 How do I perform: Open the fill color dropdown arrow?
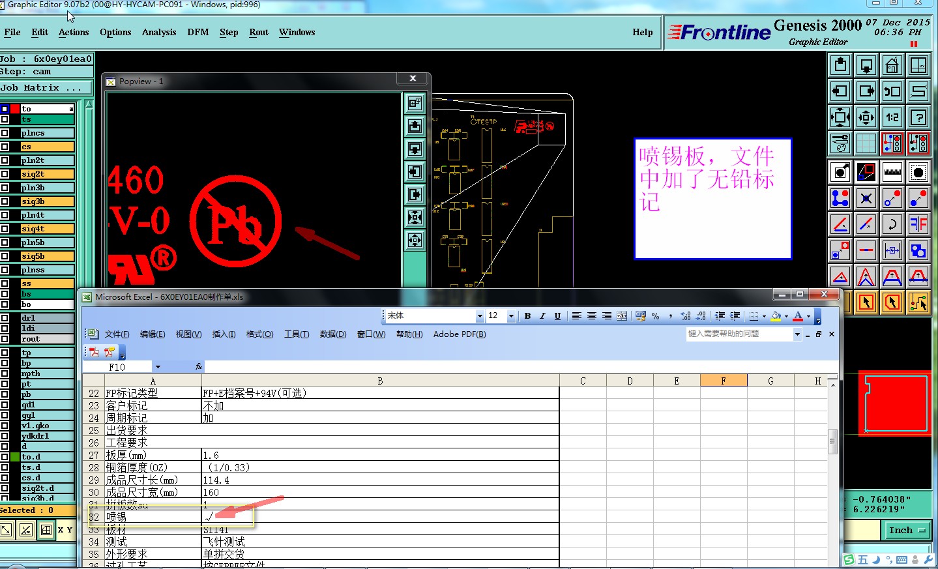(786, 316)
